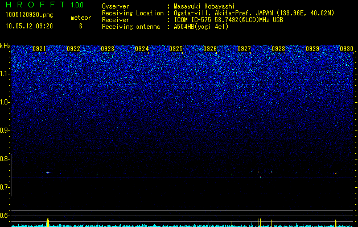Click the 0927 time marker
Image resolution: width=358 pixels, height=227 pixels.
(x=244, y=49)
